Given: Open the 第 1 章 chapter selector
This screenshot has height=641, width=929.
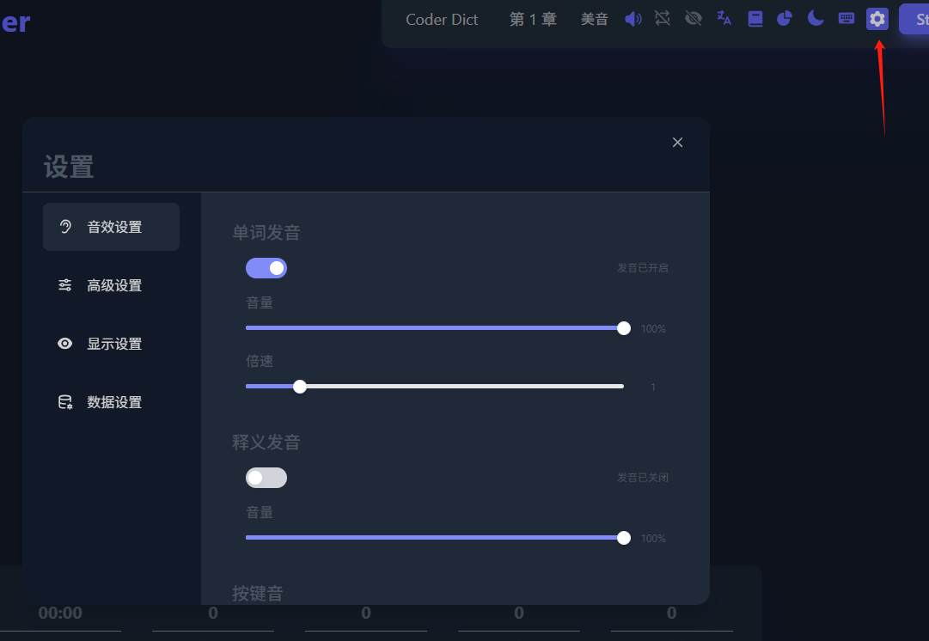Looking at the screenshot, I should 533,20.
